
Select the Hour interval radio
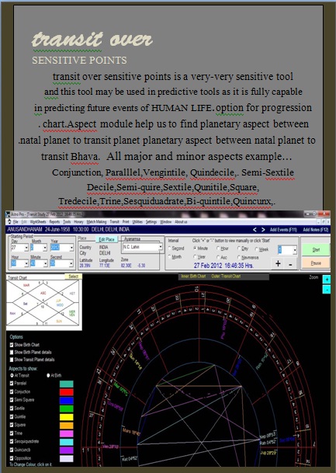(x=218, y=249)
